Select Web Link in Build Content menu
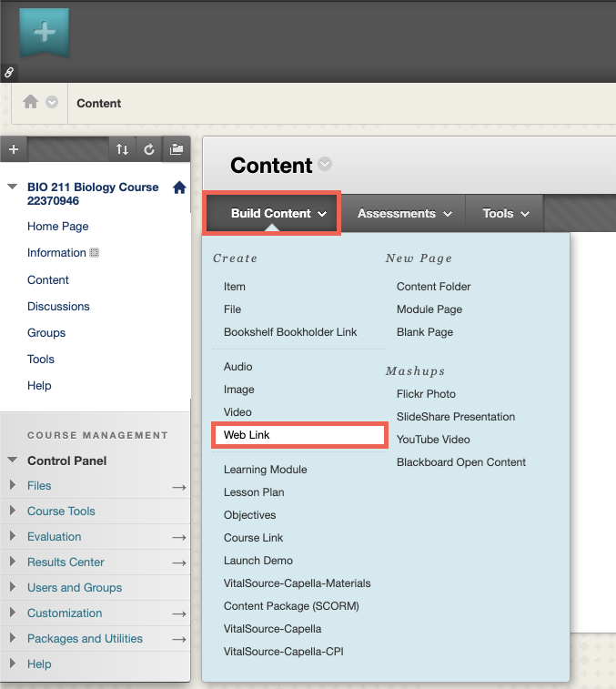The image size is (616, 689). (299, 435)
